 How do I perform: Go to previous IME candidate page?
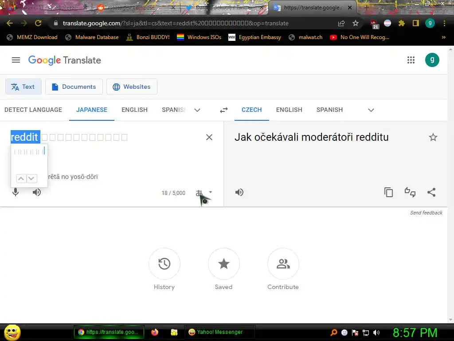tap(21, 178)
